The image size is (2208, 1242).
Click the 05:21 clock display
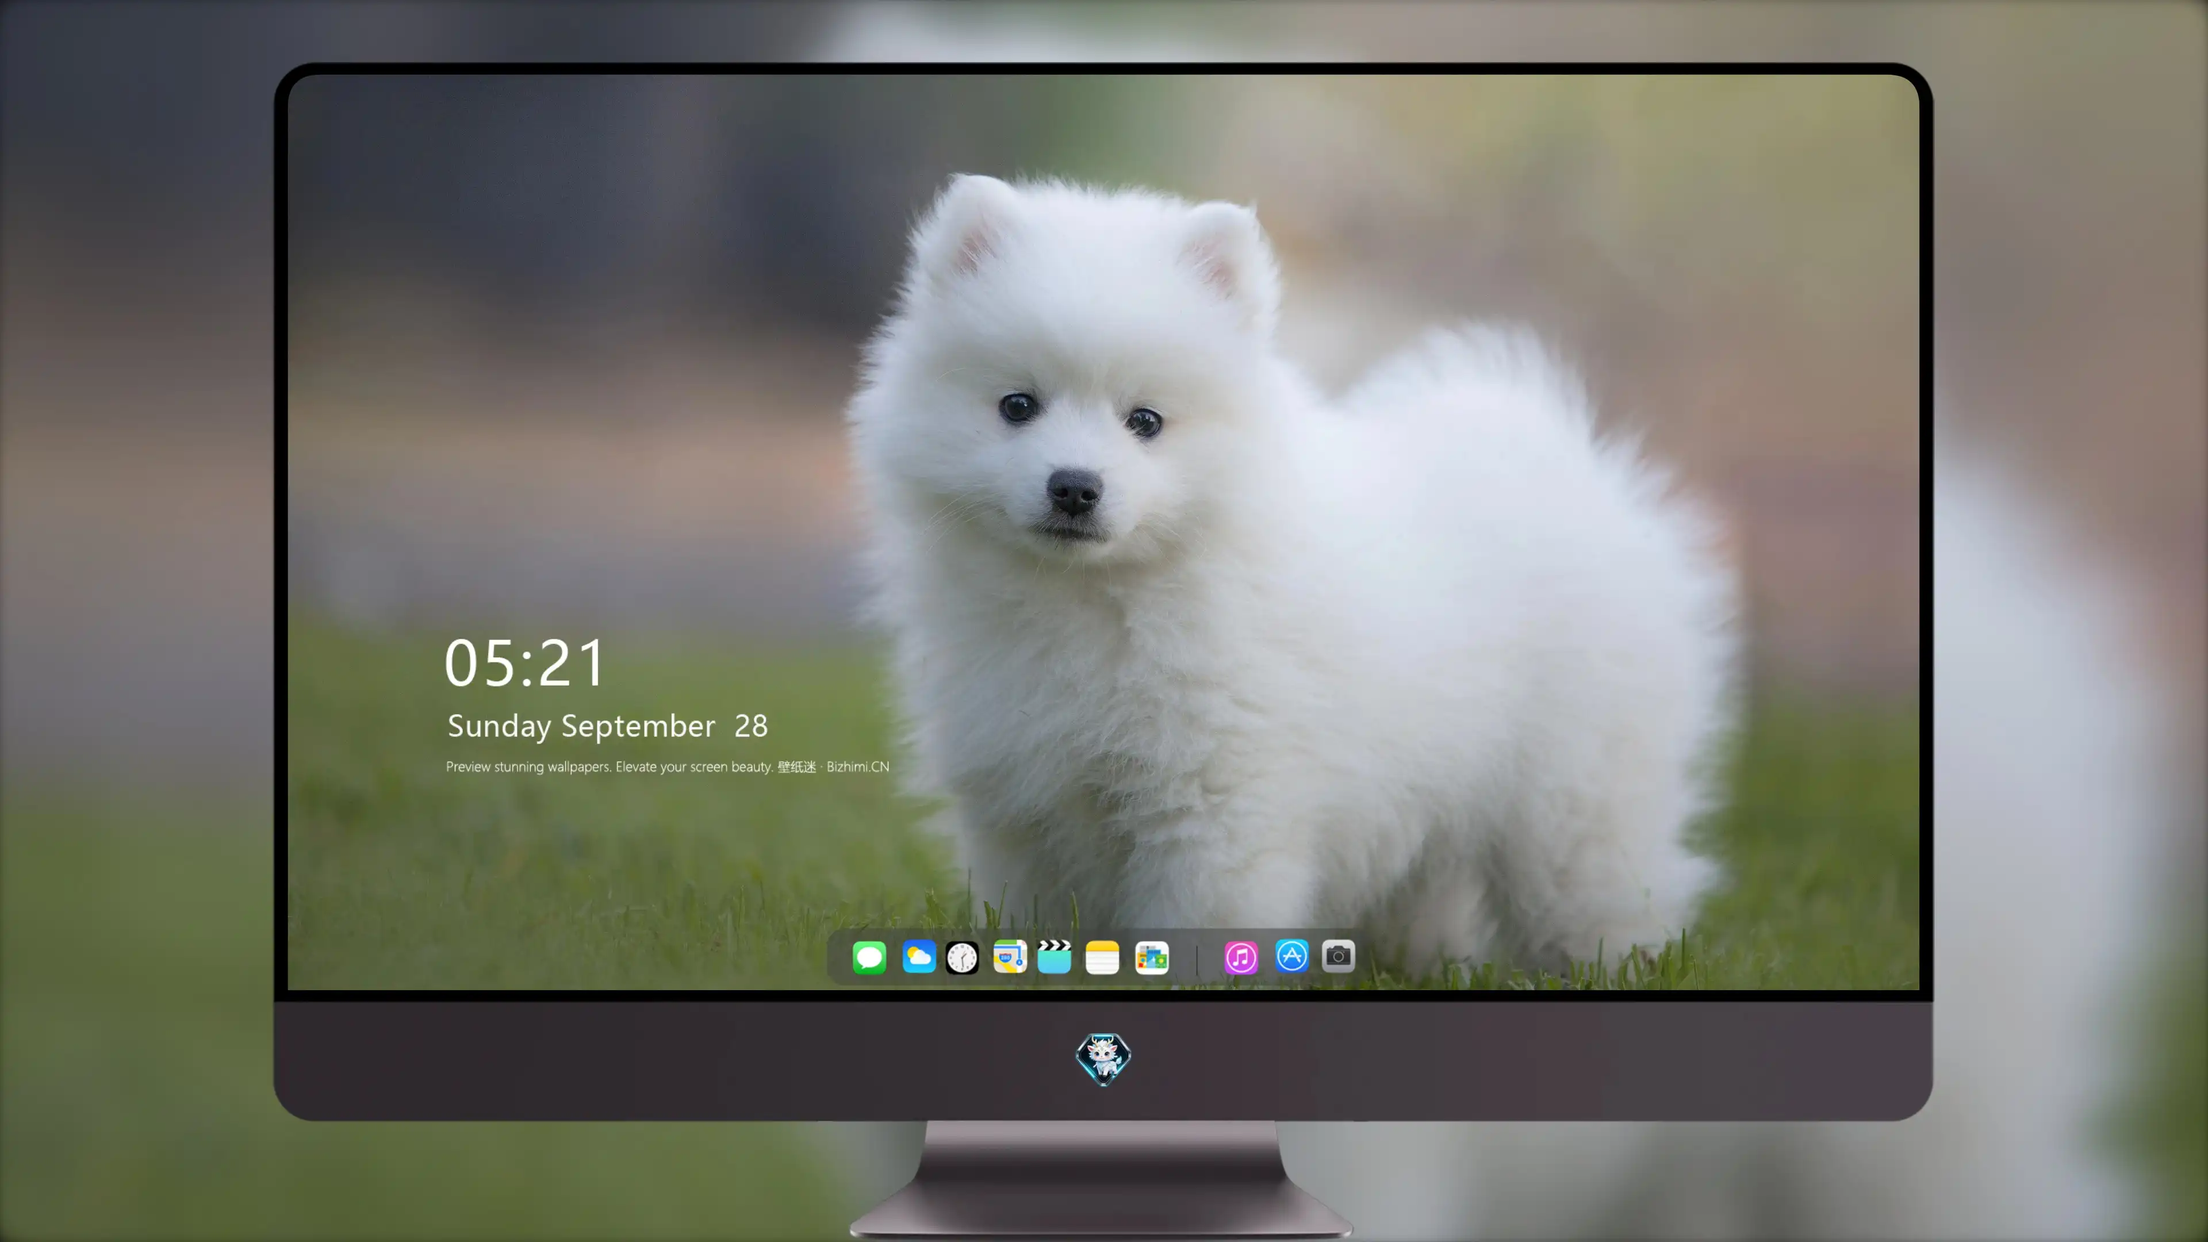pos(524,662)
